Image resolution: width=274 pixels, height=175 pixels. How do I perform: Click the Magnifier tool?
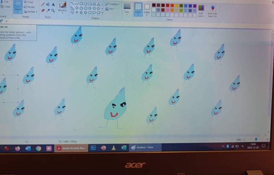point(53,11)
